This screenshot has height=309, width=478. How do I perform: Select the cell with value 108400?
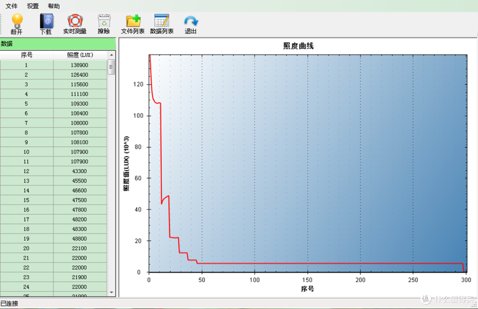point(80,113)
